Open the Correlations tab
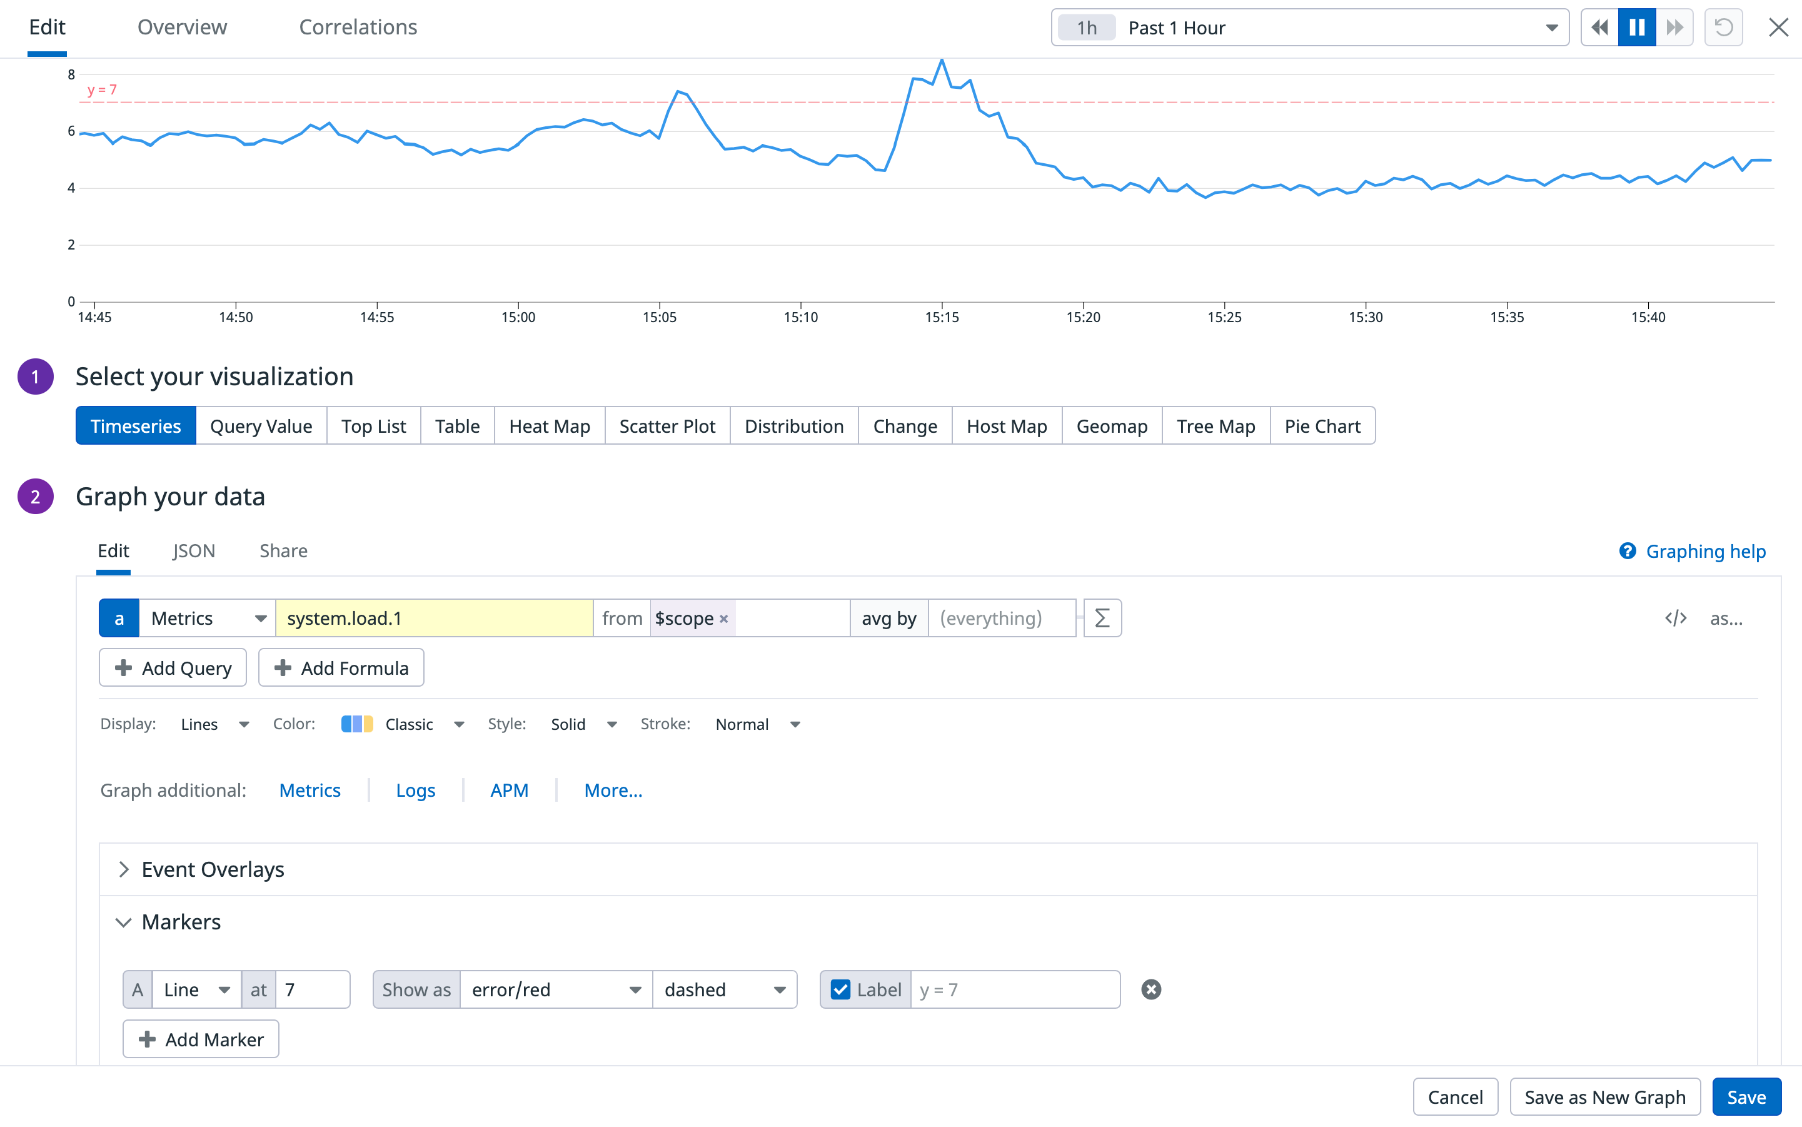This screenshot has height=1127, width=1802. coord(358,28)
